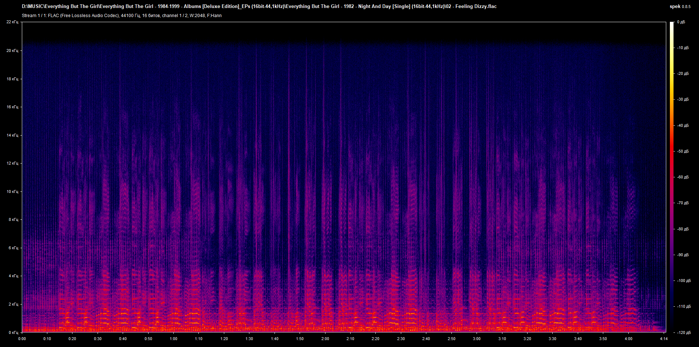The width and height of the screenshot is (699, 347).
Task: Click the 18 кГц frequency axis label
Action: (12, 79)
